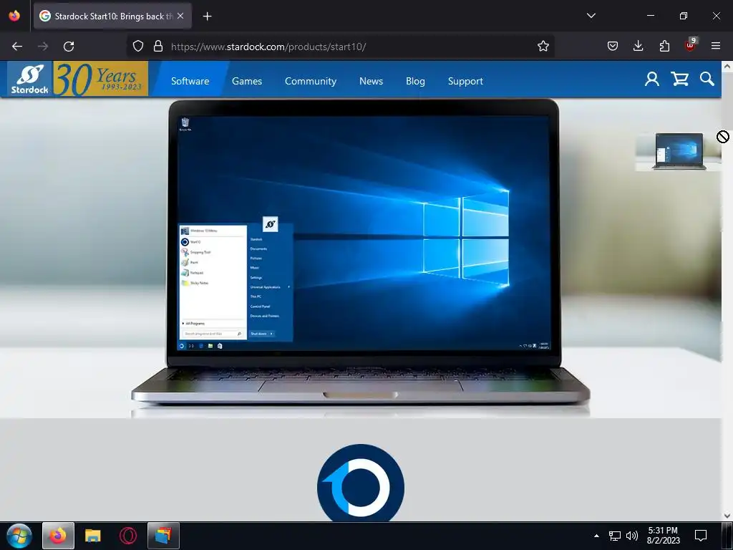Open the site search magnifier
733x550 pixels.
coord(707,79)
